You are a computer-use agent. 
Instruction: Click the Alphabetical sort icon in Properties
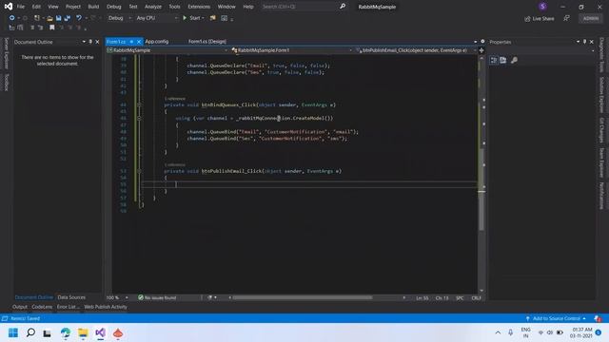coord(503,60)
